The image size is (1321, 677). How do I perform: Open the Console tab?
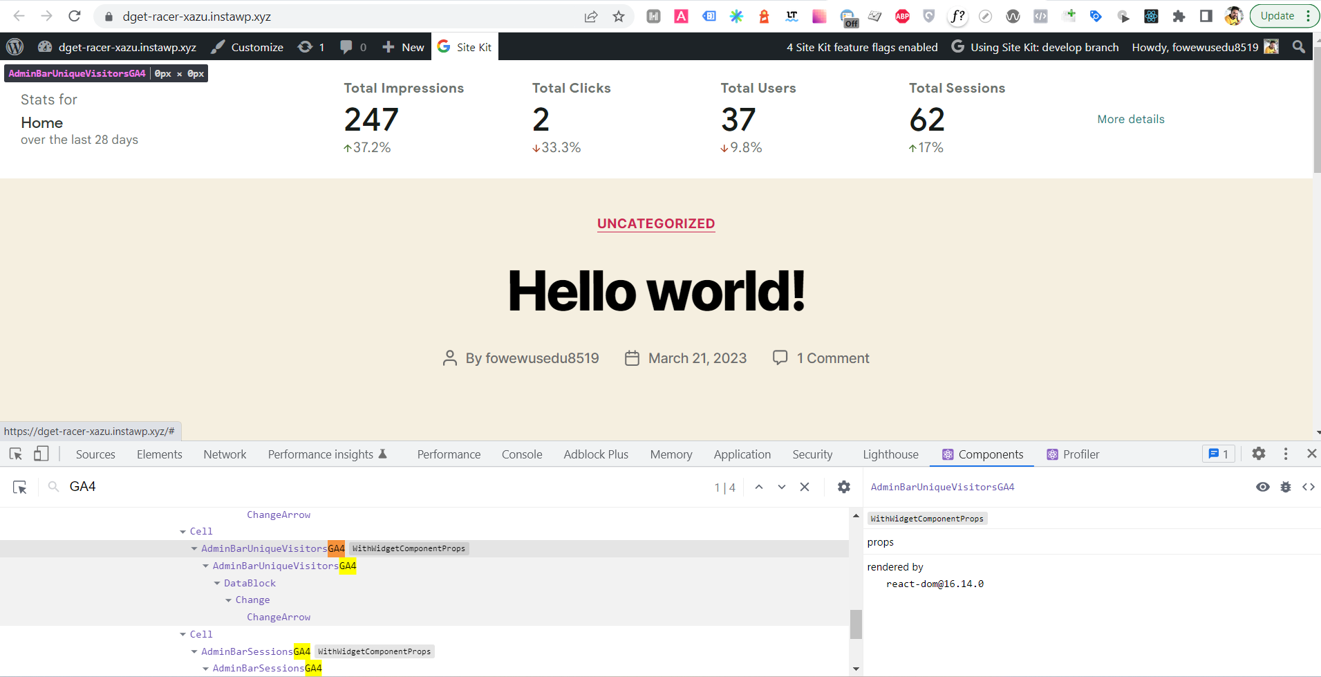coord(522,454)
